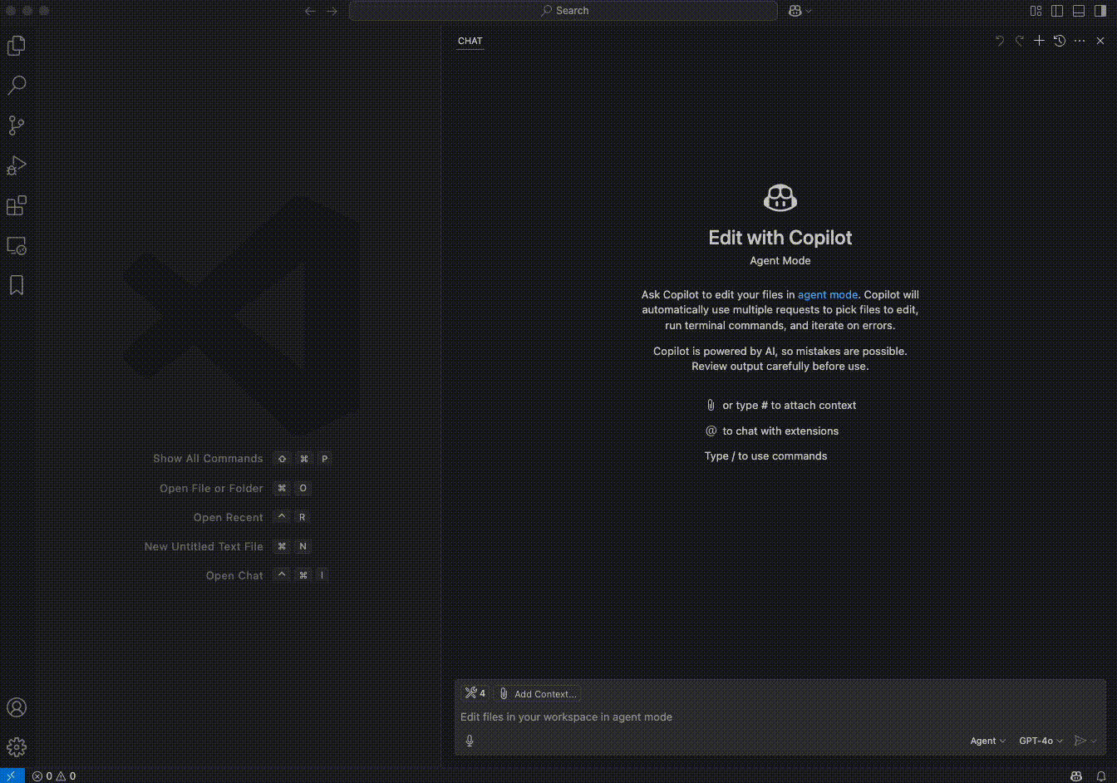This screenshot has height=783, width=1117.
Task: Open the tools configuration button showing 4
Action: click(x=475, y=693)
